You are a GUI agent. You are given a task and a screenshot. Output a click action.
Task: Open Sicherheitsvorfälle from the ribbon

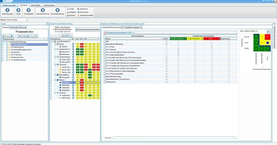tap(85, 15)
